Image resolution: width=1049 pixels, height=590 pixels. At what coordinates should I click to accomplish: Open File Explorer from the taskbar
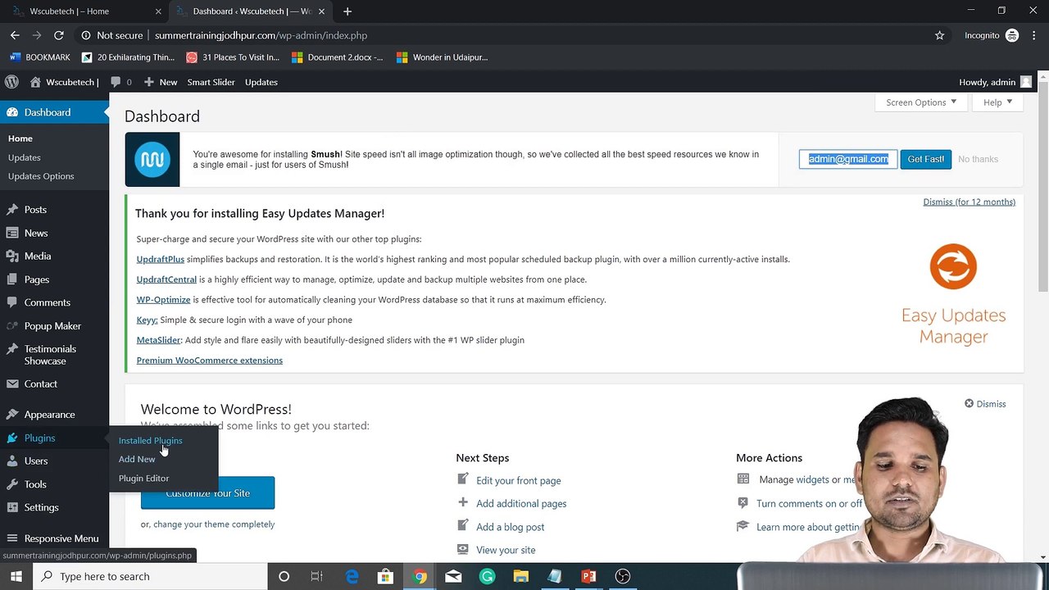point(520,577)
